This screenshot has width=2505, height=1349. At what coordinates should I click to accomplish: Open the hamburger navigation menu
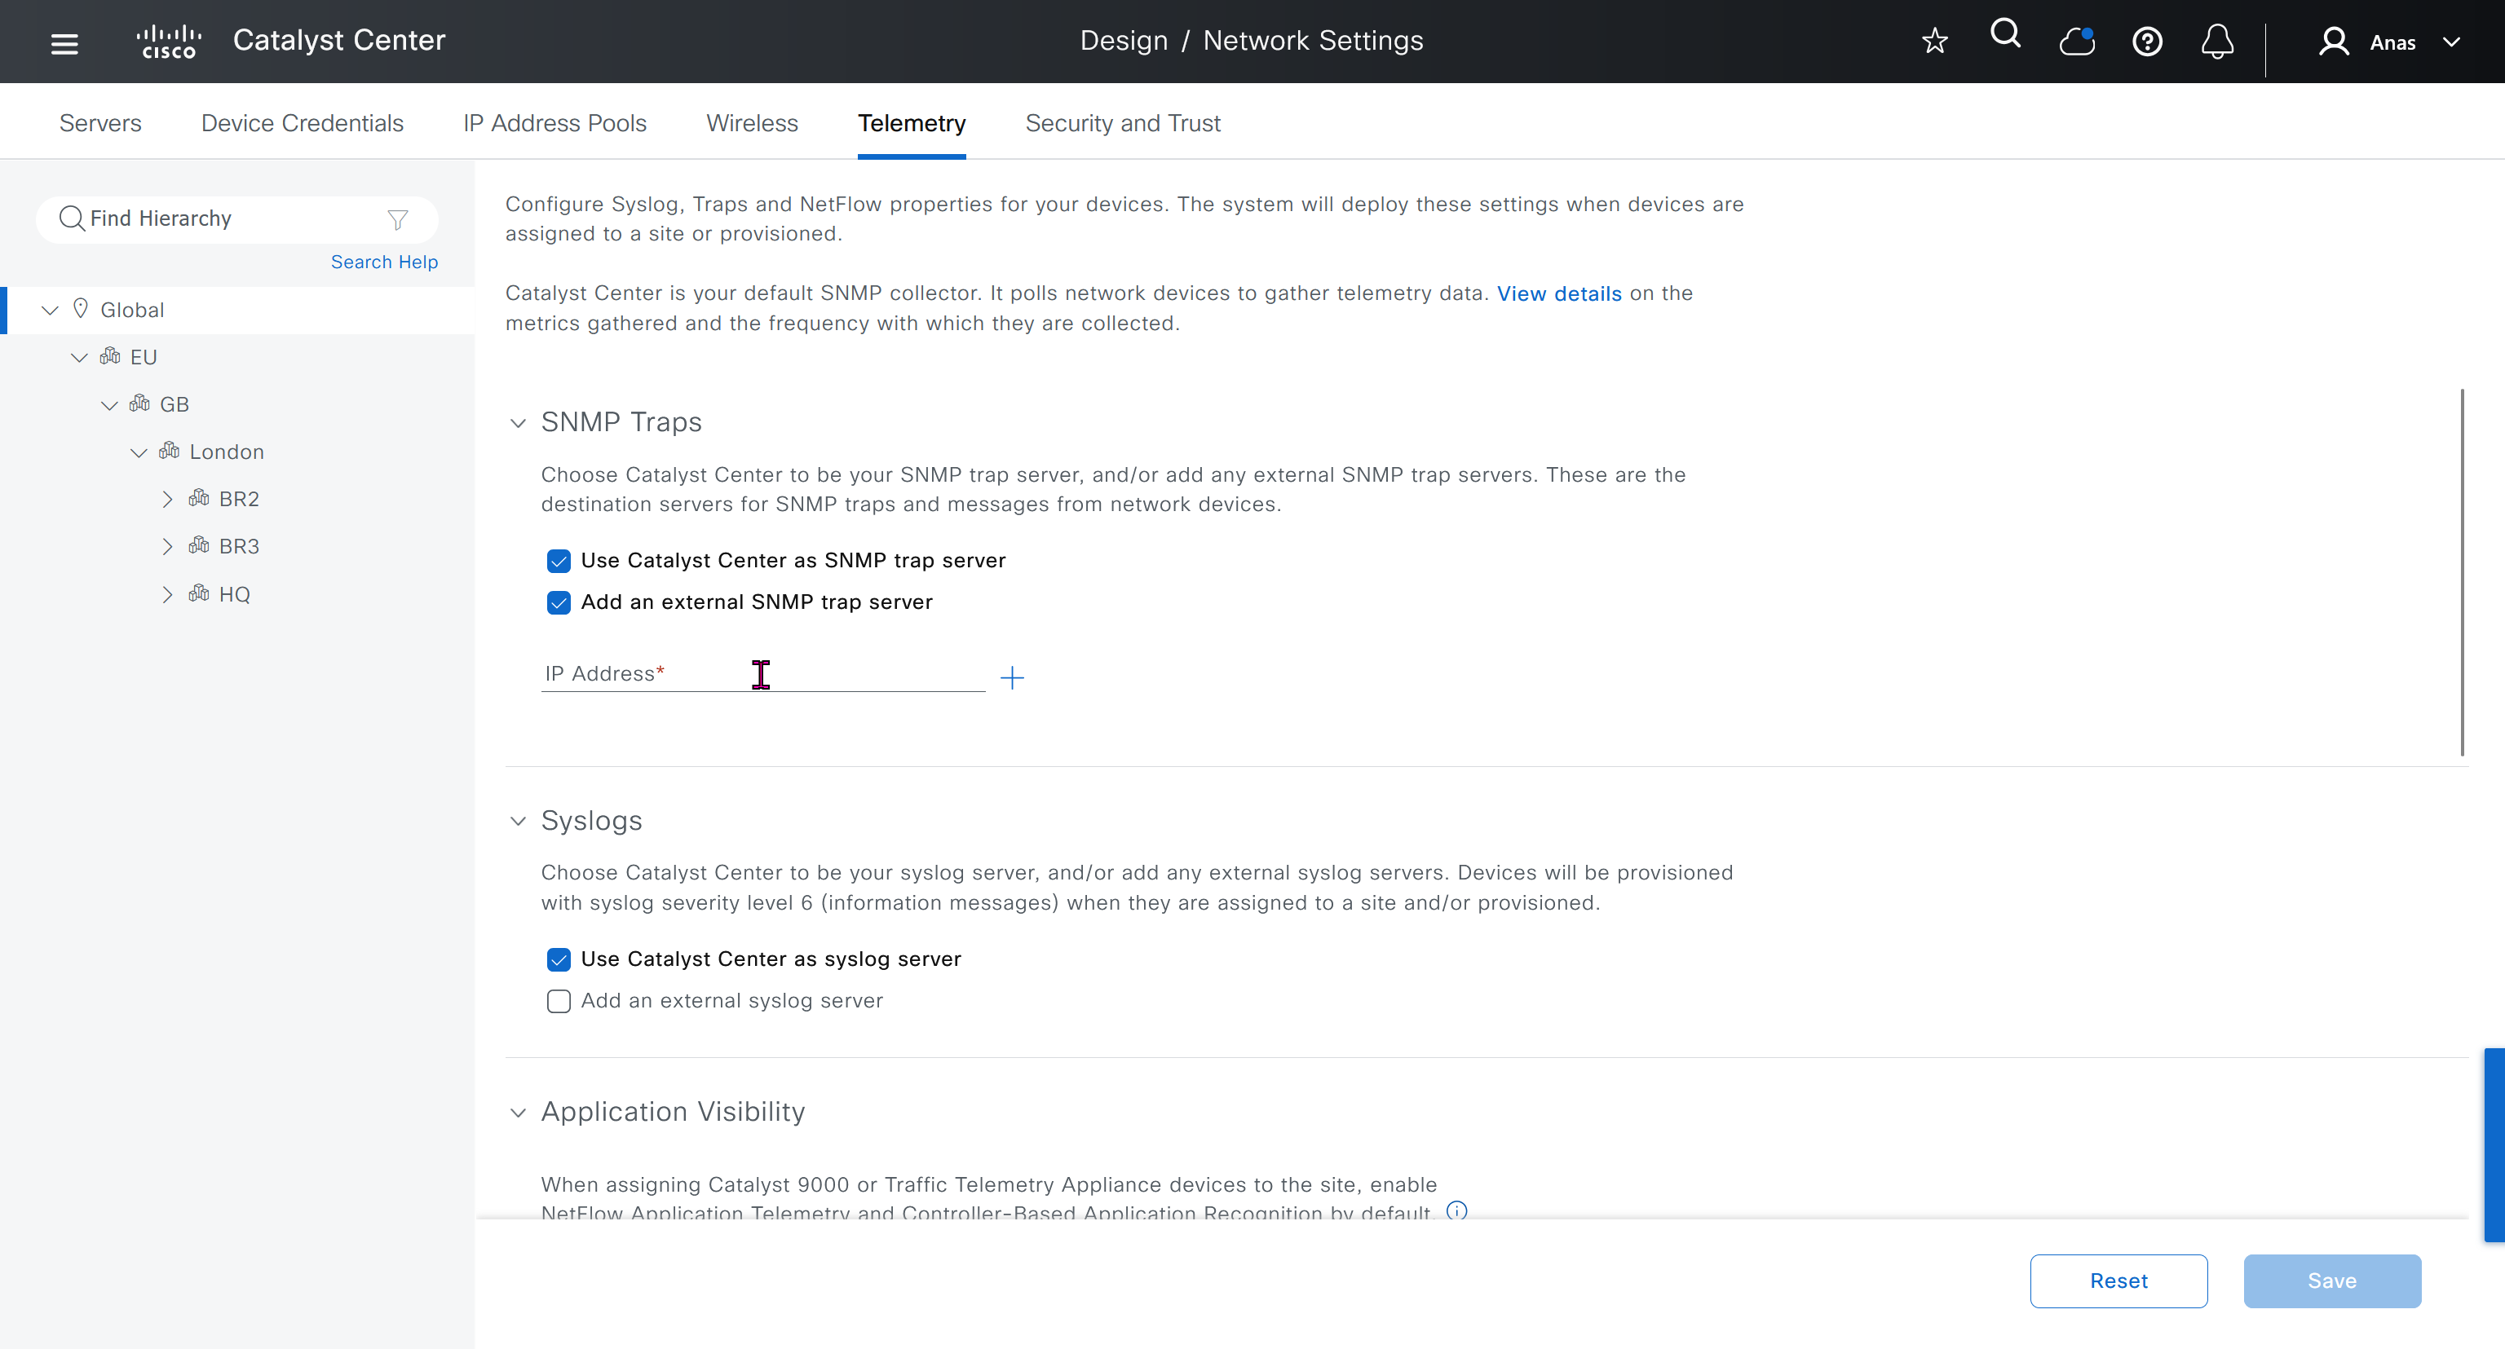64,42
